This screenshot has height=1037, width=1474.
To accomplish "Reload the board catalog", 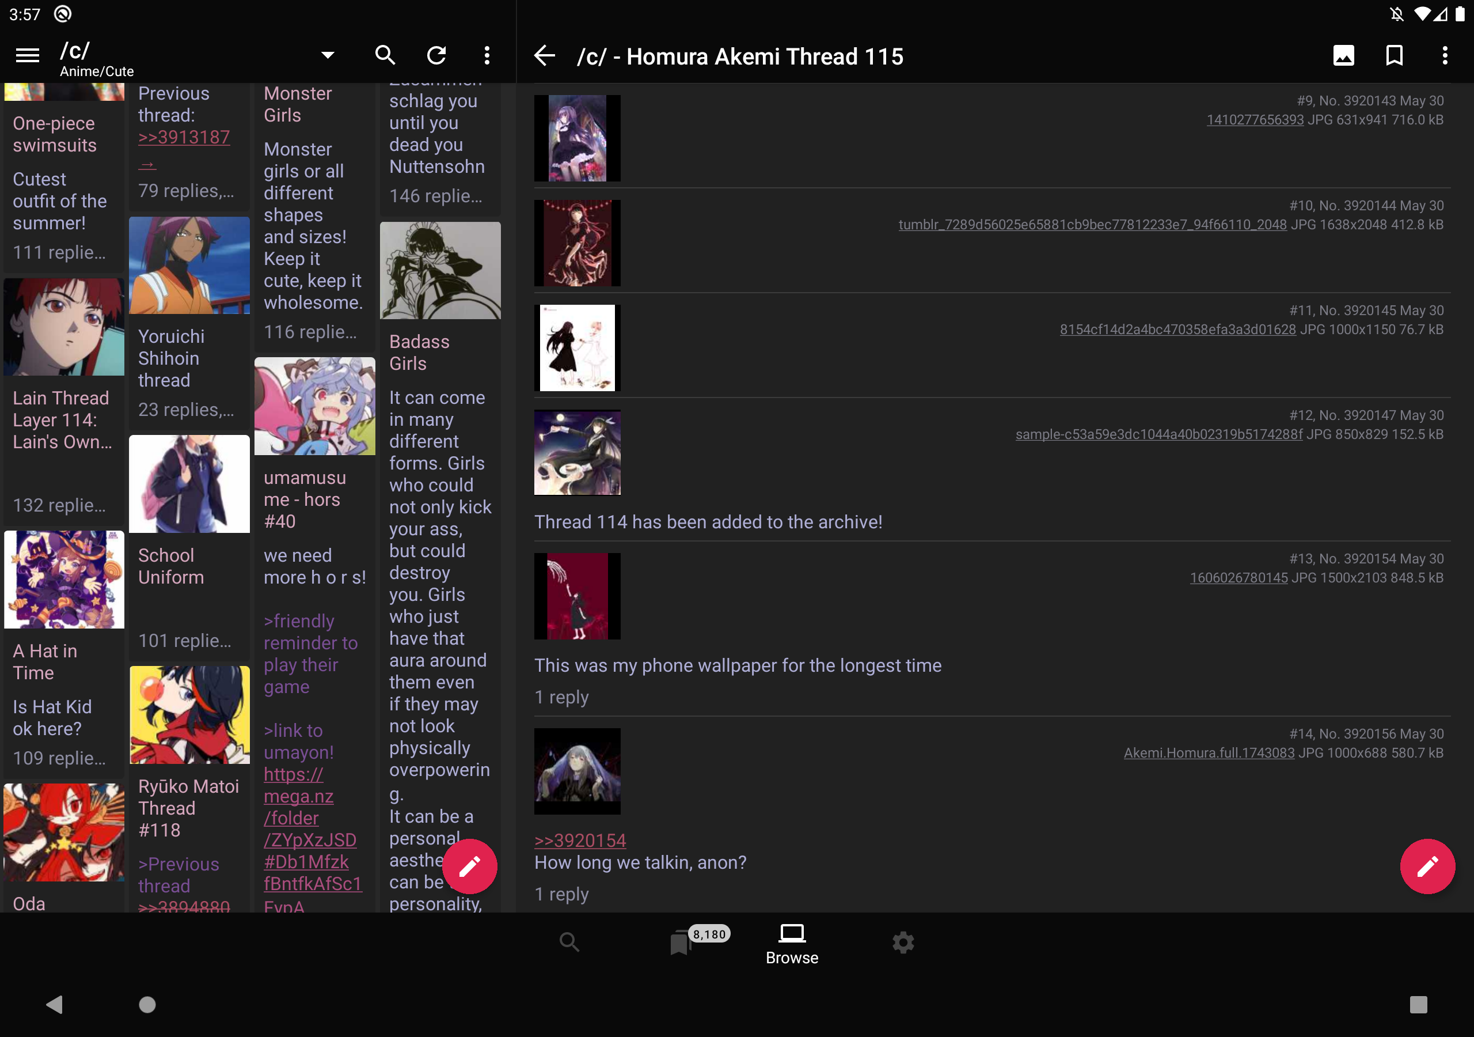I will [x=436, y=56].
